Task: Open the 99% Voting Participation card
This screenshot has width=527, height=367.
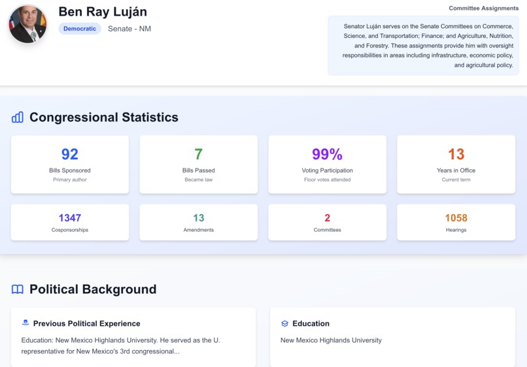Action: [328, 165]
